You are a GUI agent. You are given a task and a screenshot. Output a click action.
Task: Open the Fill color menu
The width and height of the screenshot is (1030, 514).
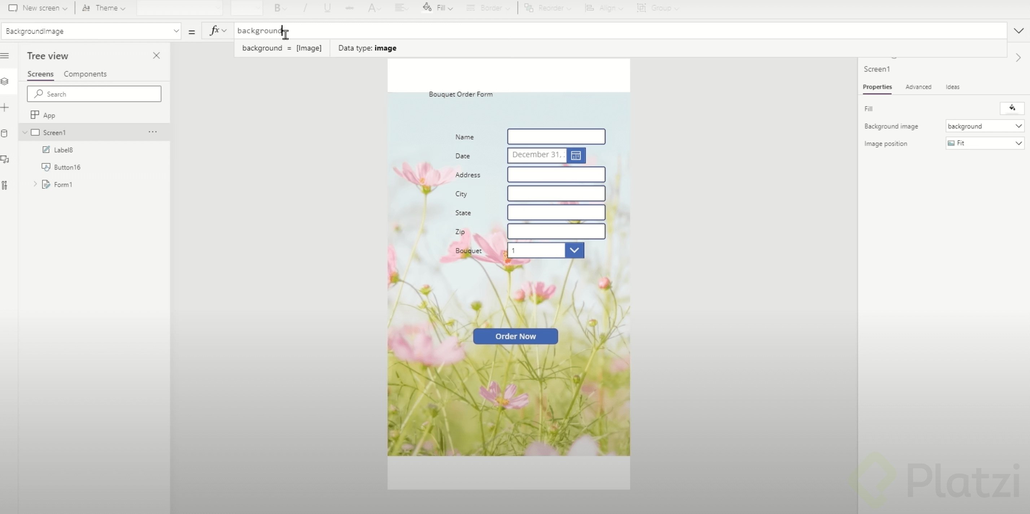[438, 8]
